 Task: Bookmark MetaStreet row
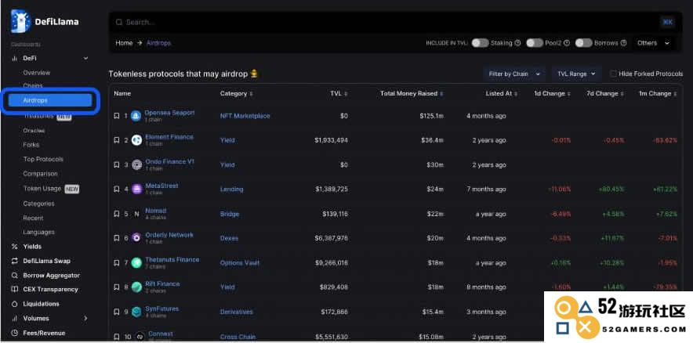(x=116, y=189)
